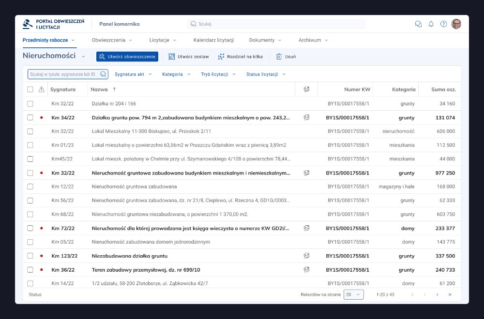This screenshot has width=484, height=319.
Task: Open the Obwieszczenia menu
Action: point(112,40)
